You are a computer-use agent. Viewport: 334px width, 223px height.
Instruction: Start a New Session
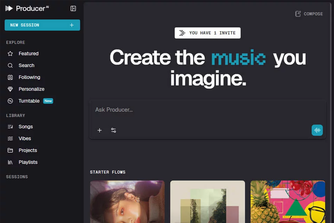coord(42,25)
